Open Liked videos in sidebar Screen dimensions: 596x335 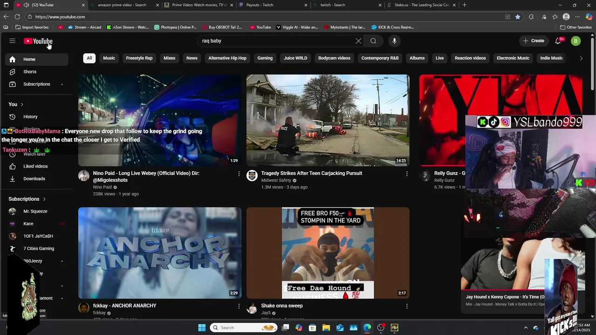(x=36, y=166)
